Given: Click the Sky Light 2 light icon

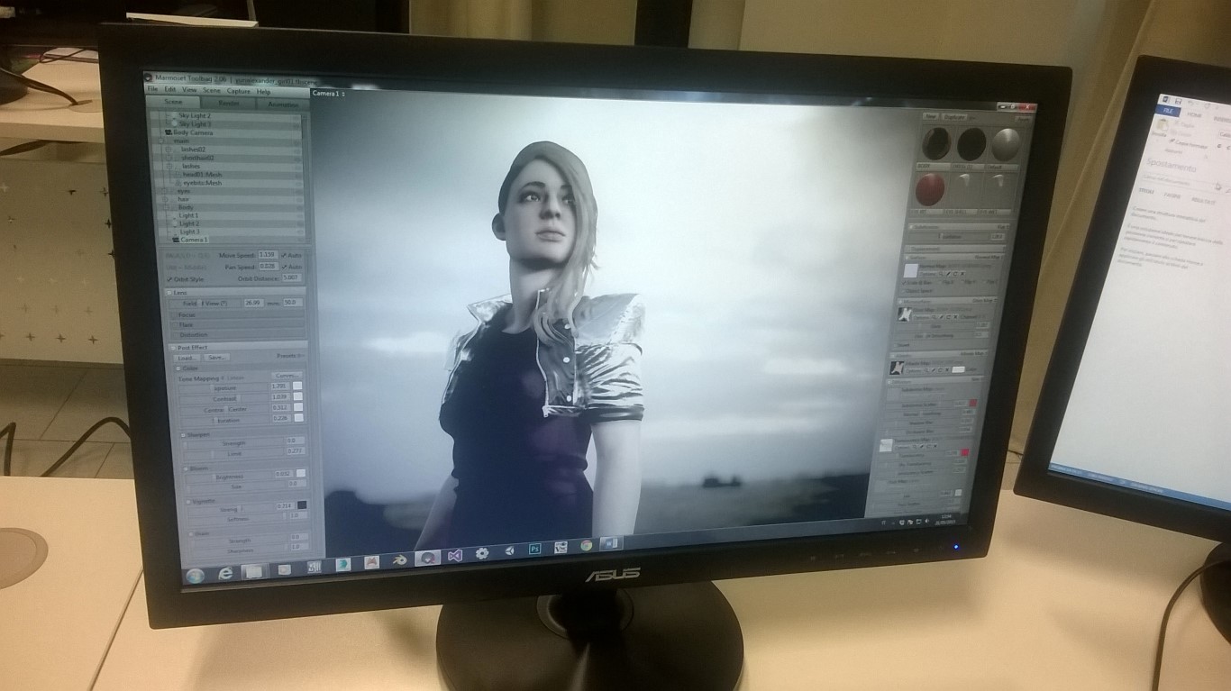Looking at the screenshot, I should 172,116.
